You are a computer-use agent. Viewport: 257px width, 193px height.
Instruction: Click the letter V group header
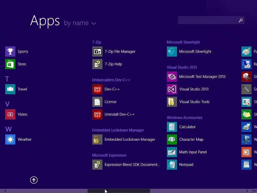point(7,104)
